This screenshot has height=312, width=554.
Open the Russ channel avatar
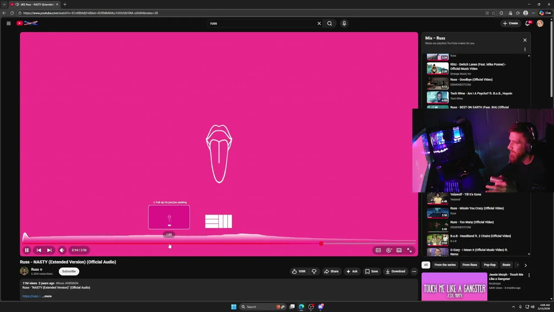pyautogui.click(x=24, y=271)
